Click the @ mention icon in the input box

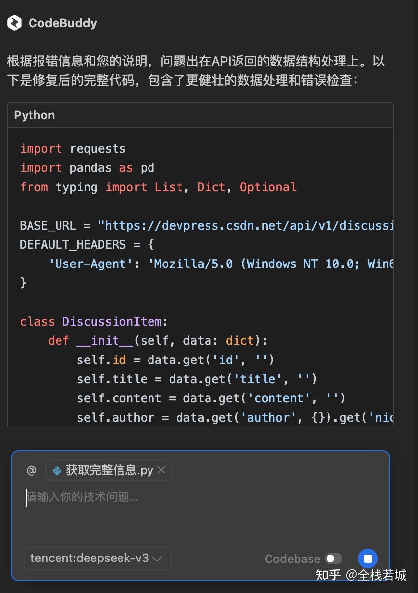point(31,470)
